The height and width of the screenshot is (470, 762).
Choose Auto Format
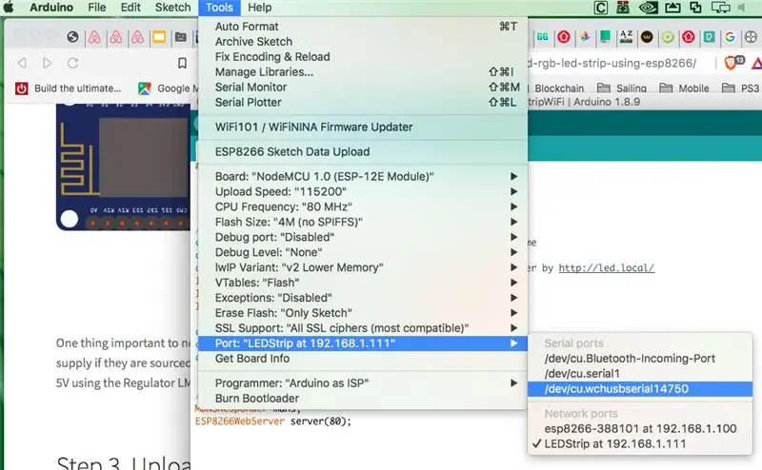tap(363, 27)
